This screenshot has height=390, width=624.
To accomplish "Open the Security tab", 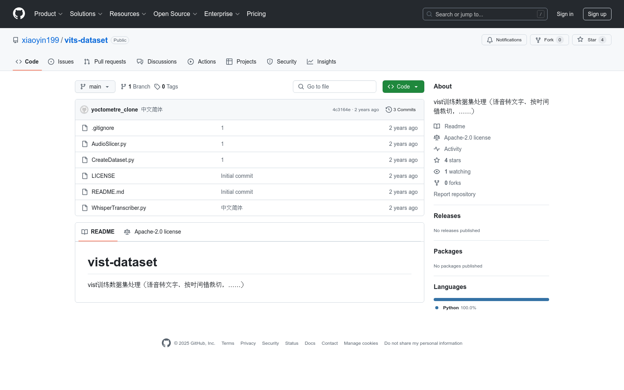I will pos(282,62).
